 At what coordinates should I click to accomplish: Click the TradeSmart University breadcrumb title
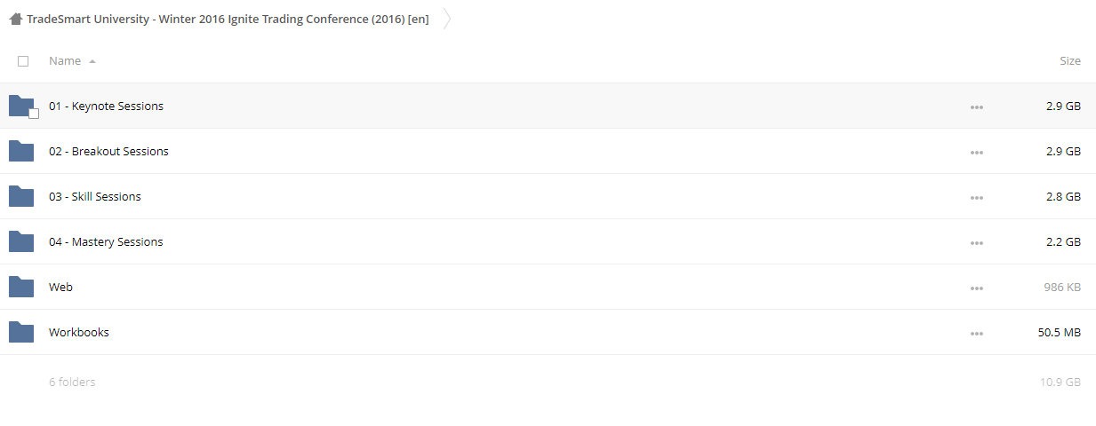point(228,20)
